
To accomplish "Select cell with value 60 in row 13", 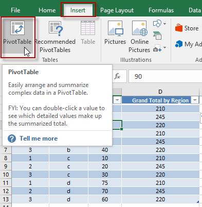I will (x=105, y=199).
